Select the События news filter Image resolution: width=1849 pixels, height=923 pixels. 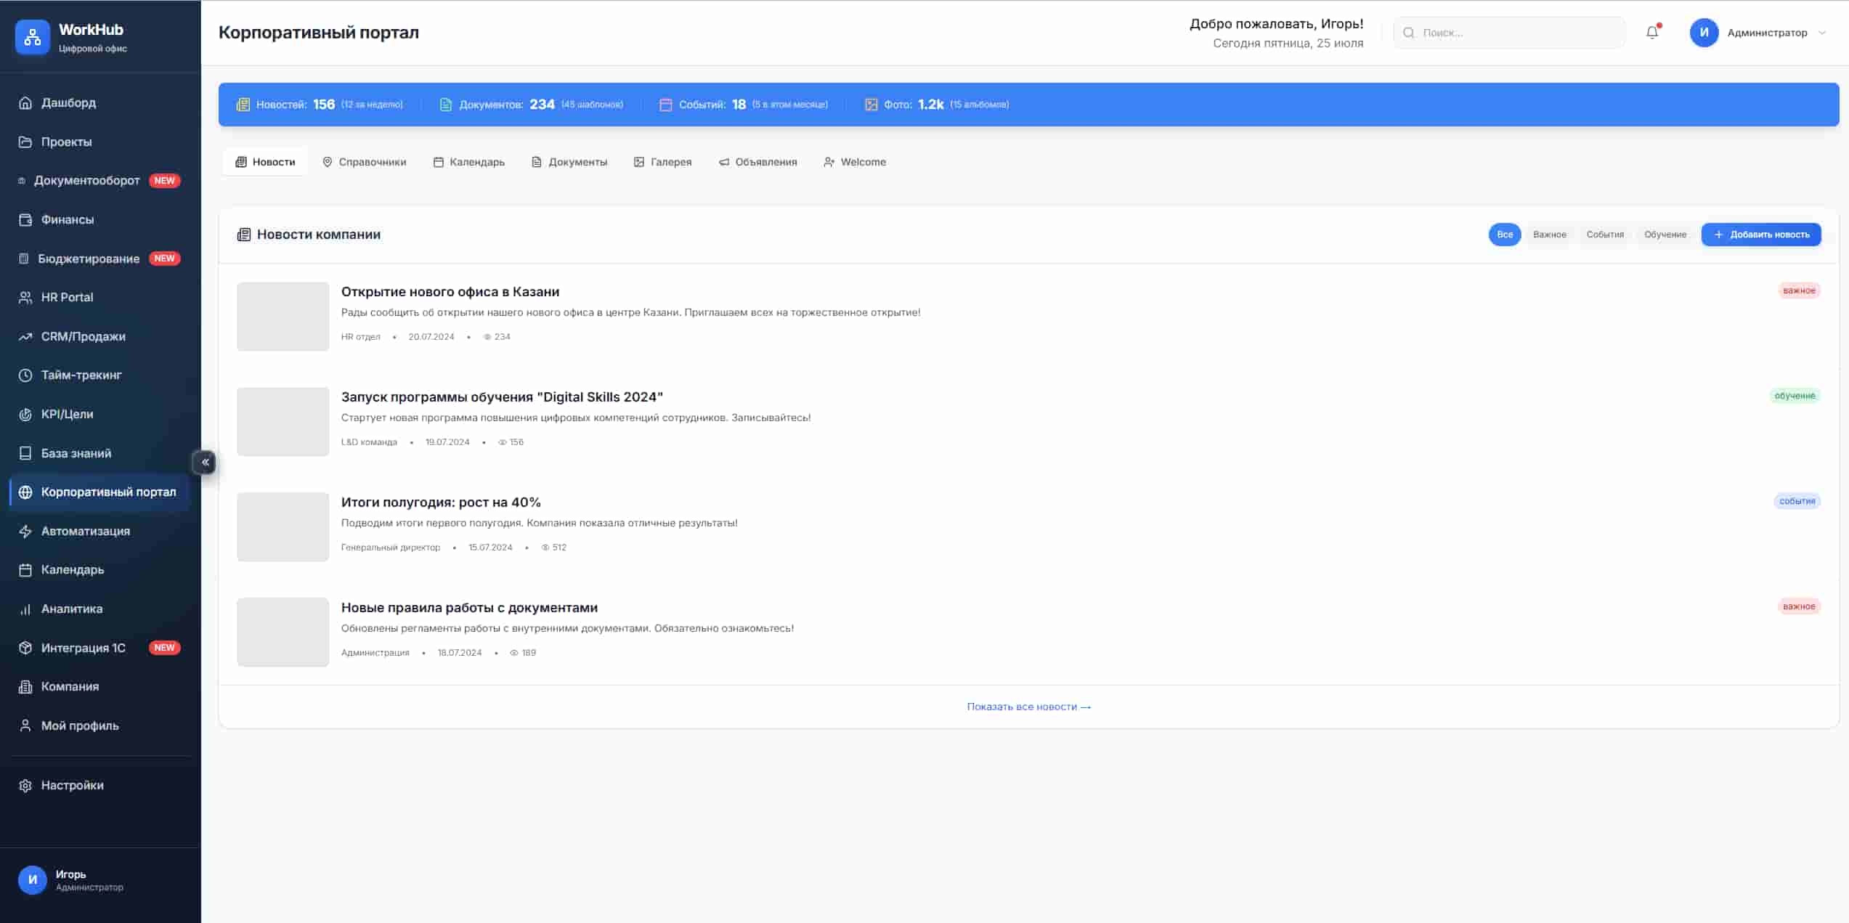pyautogui.click(x=1604, y=235)
